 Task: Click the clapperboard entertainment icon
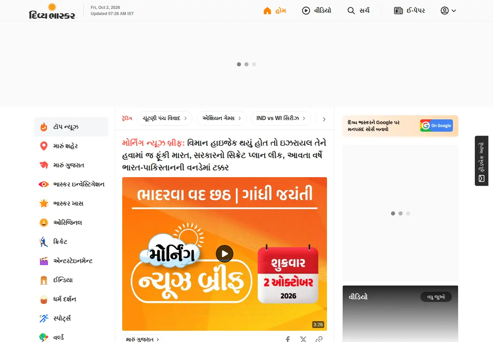click(x=44, y=261)
